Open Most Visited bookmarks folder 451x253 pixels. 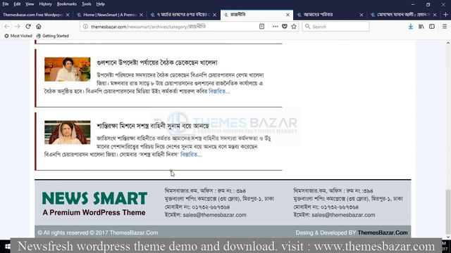(x=18, y=36)
